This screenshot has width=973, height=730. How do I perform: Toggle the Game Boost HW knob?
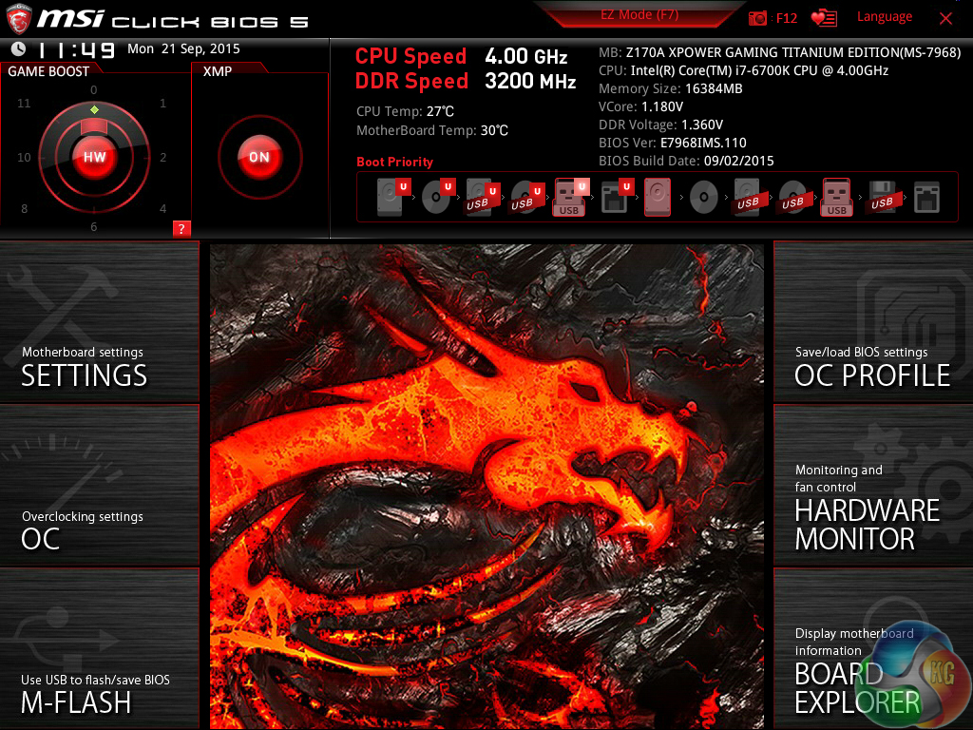pyautogui.click(x=94, y=157)
